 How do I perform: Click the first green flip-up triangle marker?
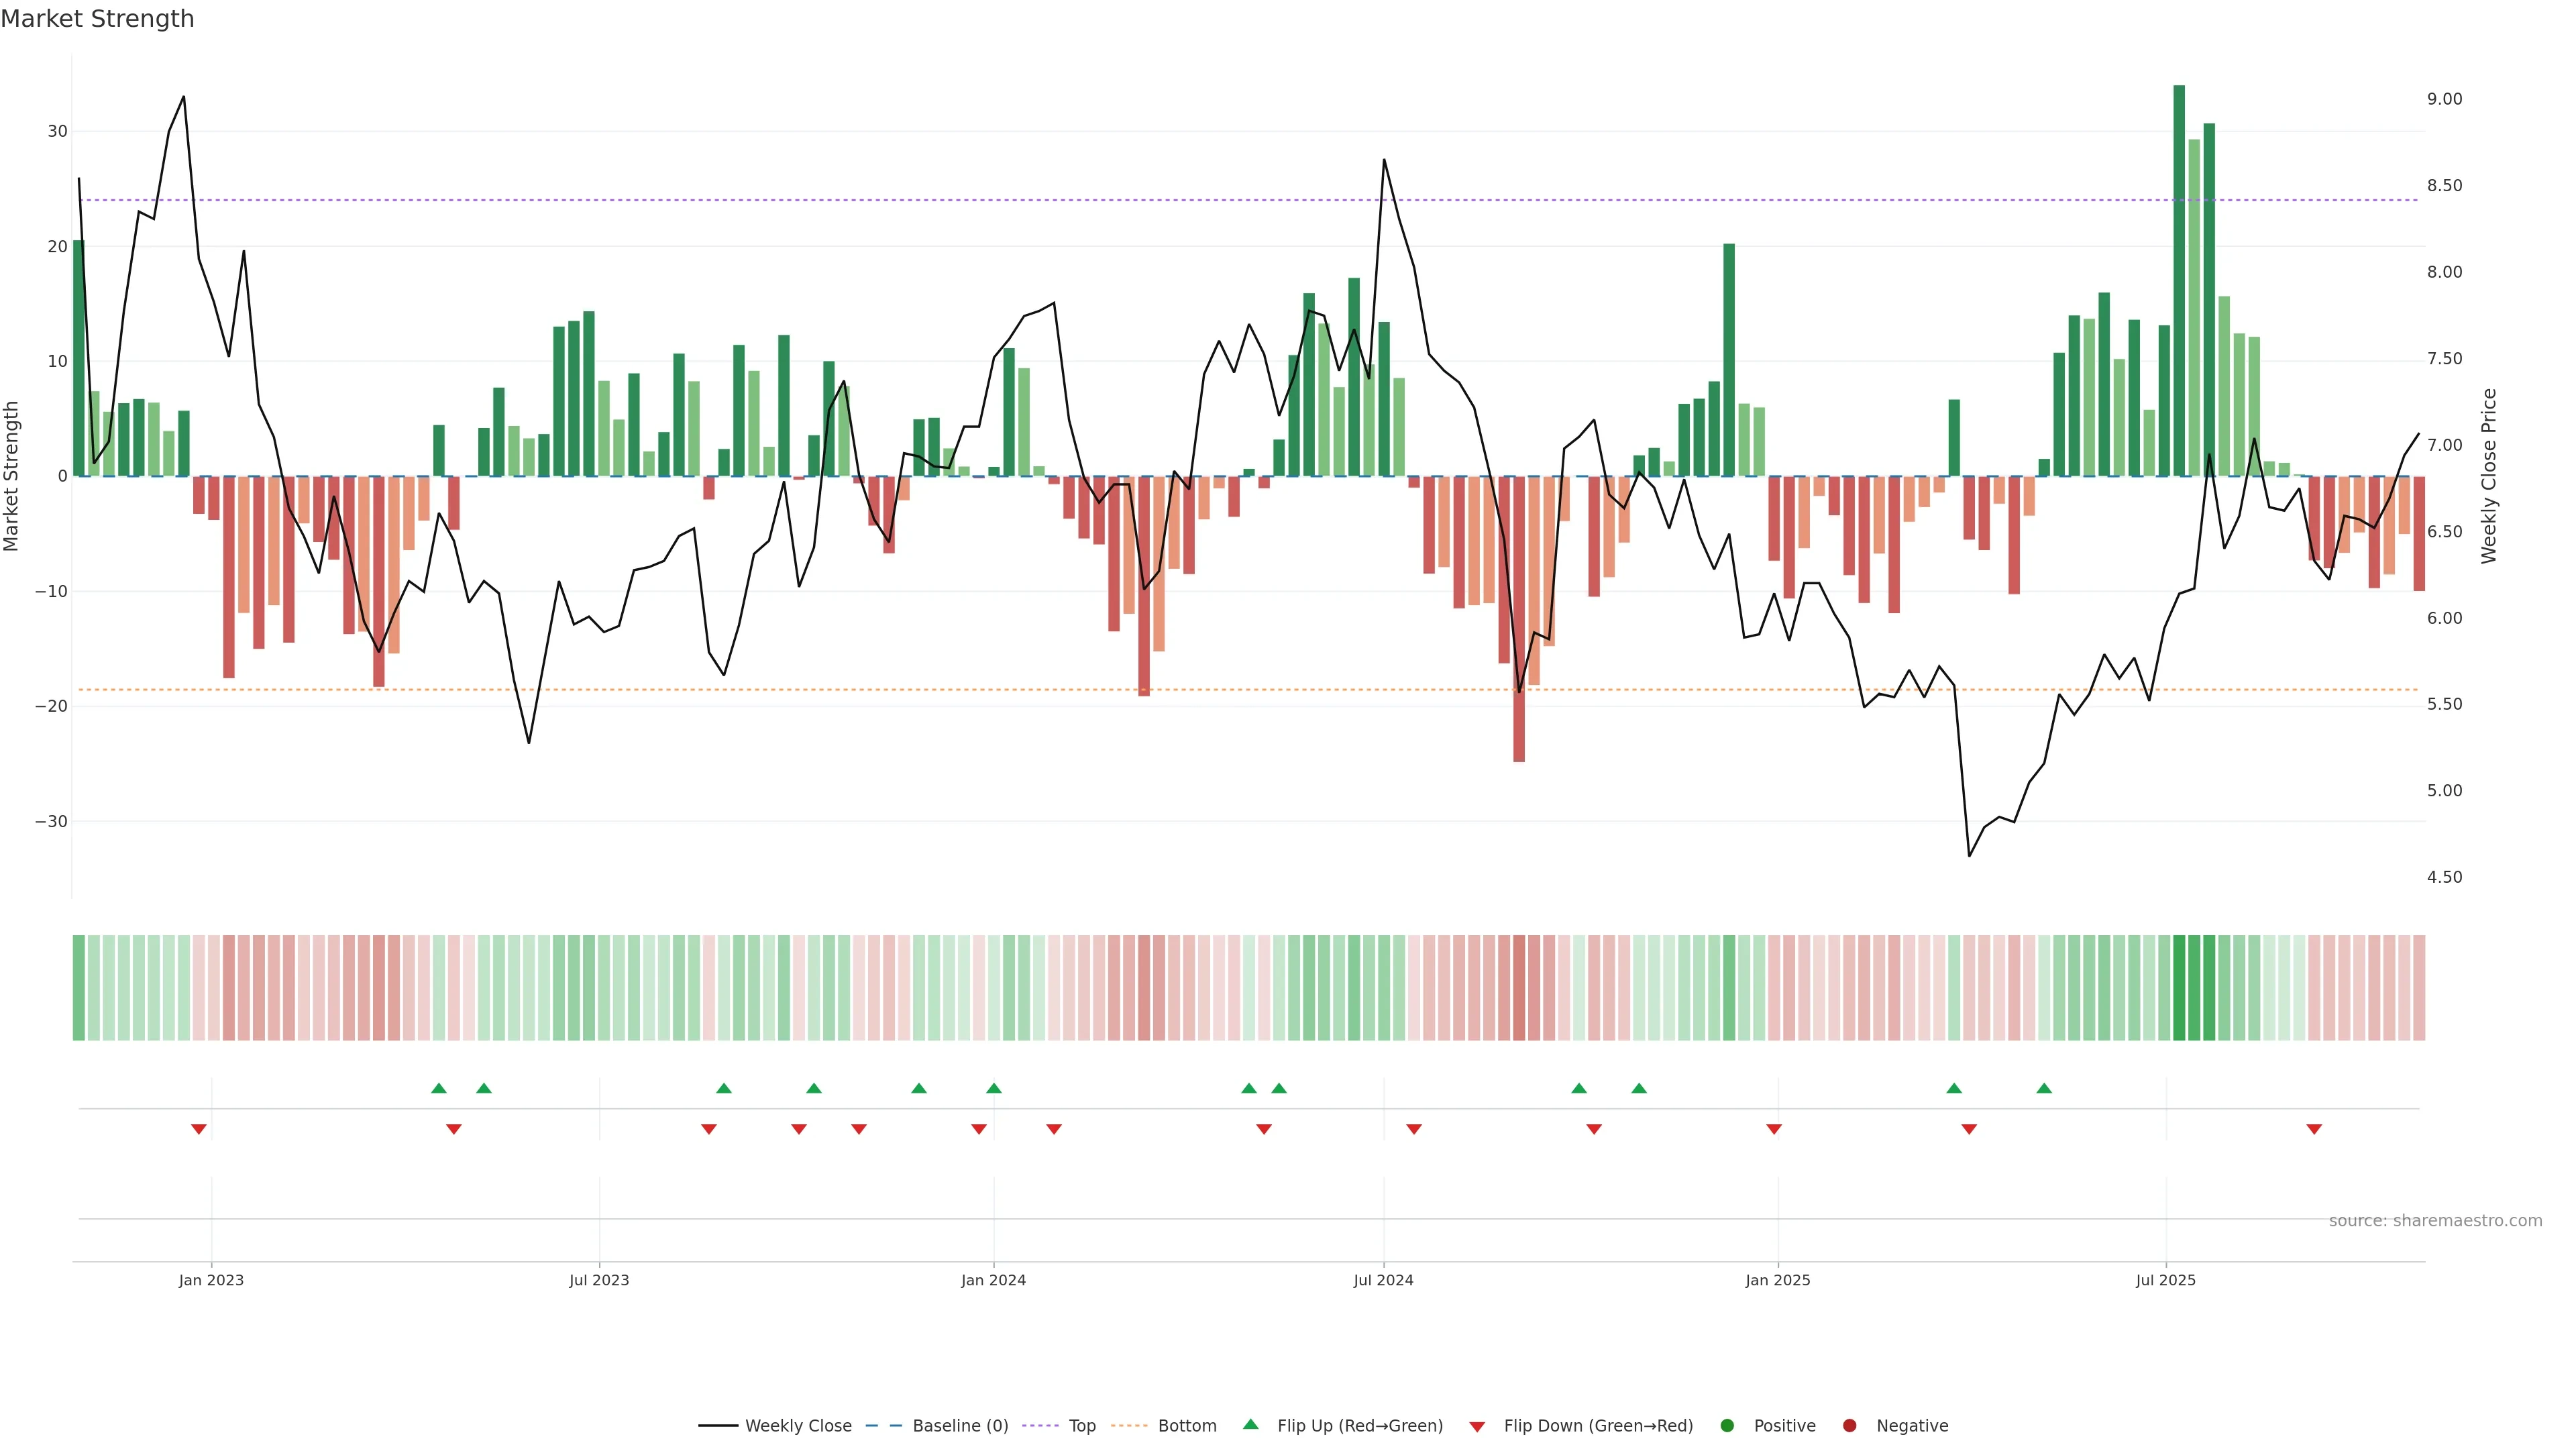click(439, 1088)
